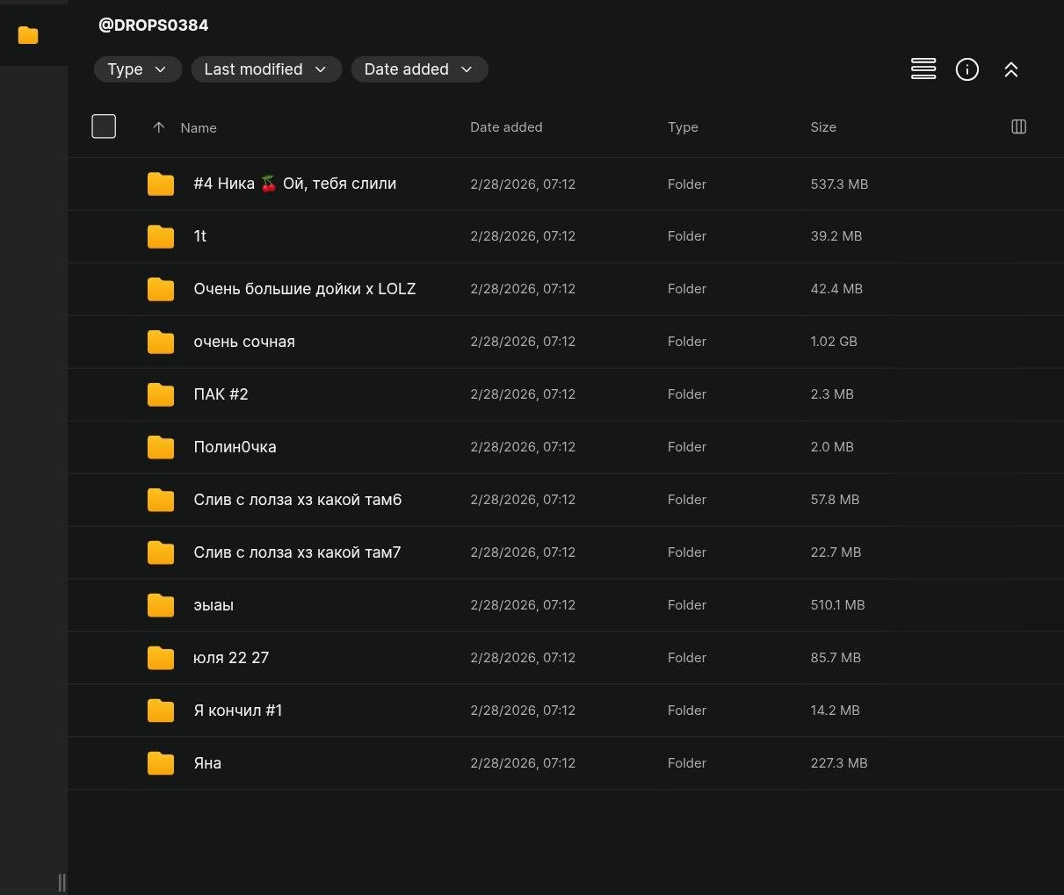
Task: Click the sidebar resize handle at the bottom left
Action: click(x=62, y=882)
